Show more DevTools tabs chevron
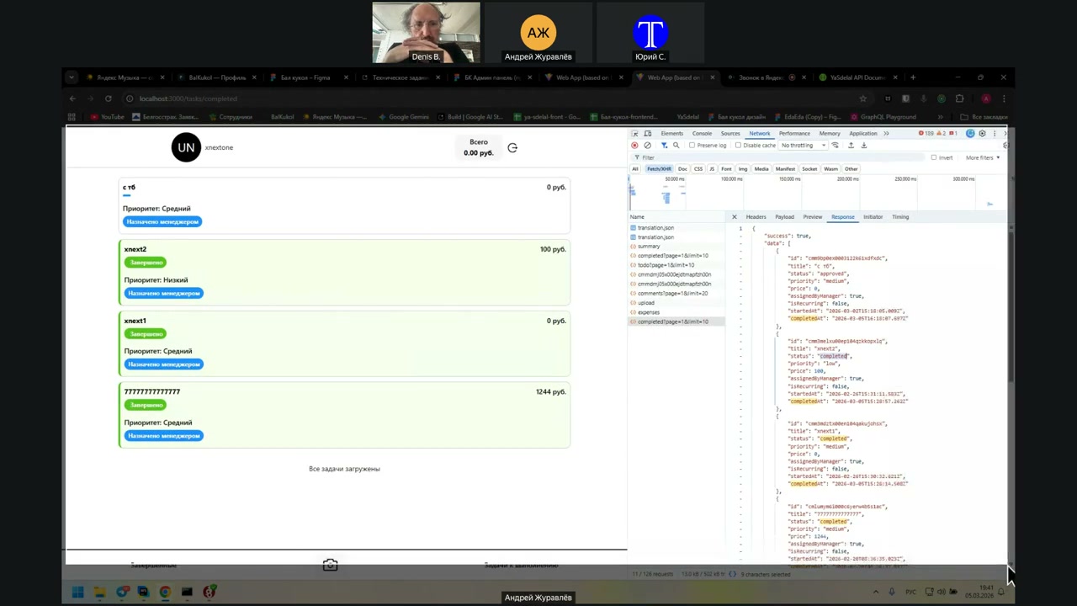The image size is (1077, 606). pos(886,134)
